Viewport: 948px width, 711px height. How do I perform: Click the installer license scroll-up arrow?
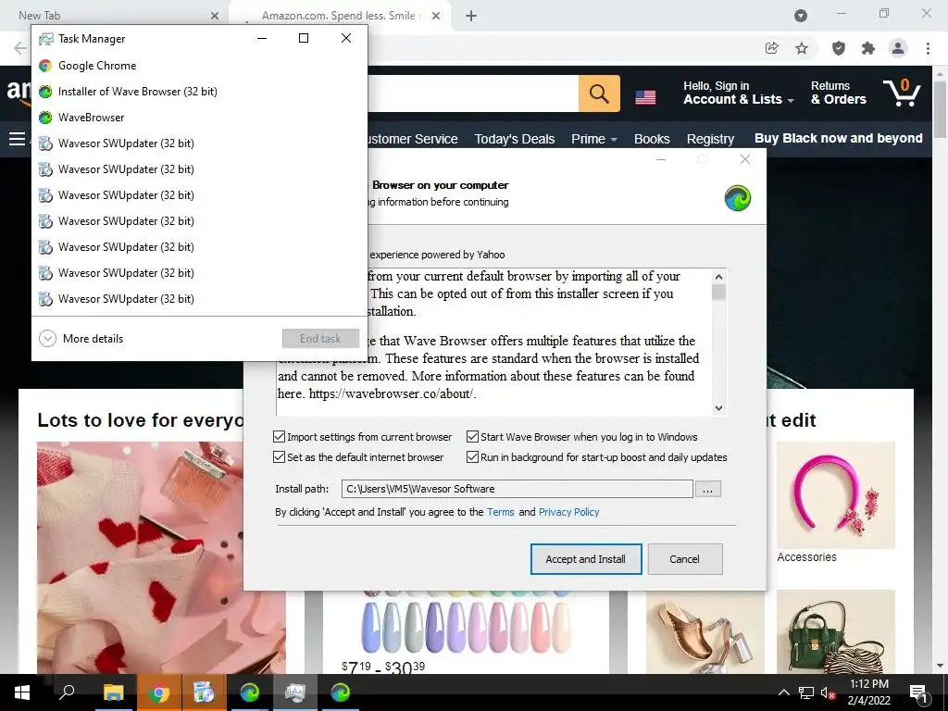tap(718, 277)
